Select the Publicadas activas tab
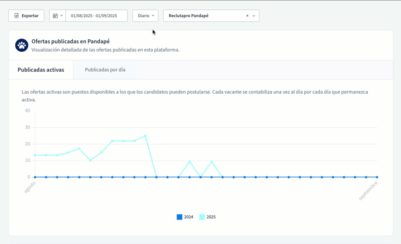The image size is (401, 244). [x=40, y=70]
